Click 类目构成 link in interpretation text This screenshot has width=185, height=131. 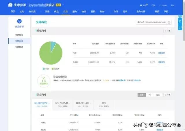coord(137,80)
